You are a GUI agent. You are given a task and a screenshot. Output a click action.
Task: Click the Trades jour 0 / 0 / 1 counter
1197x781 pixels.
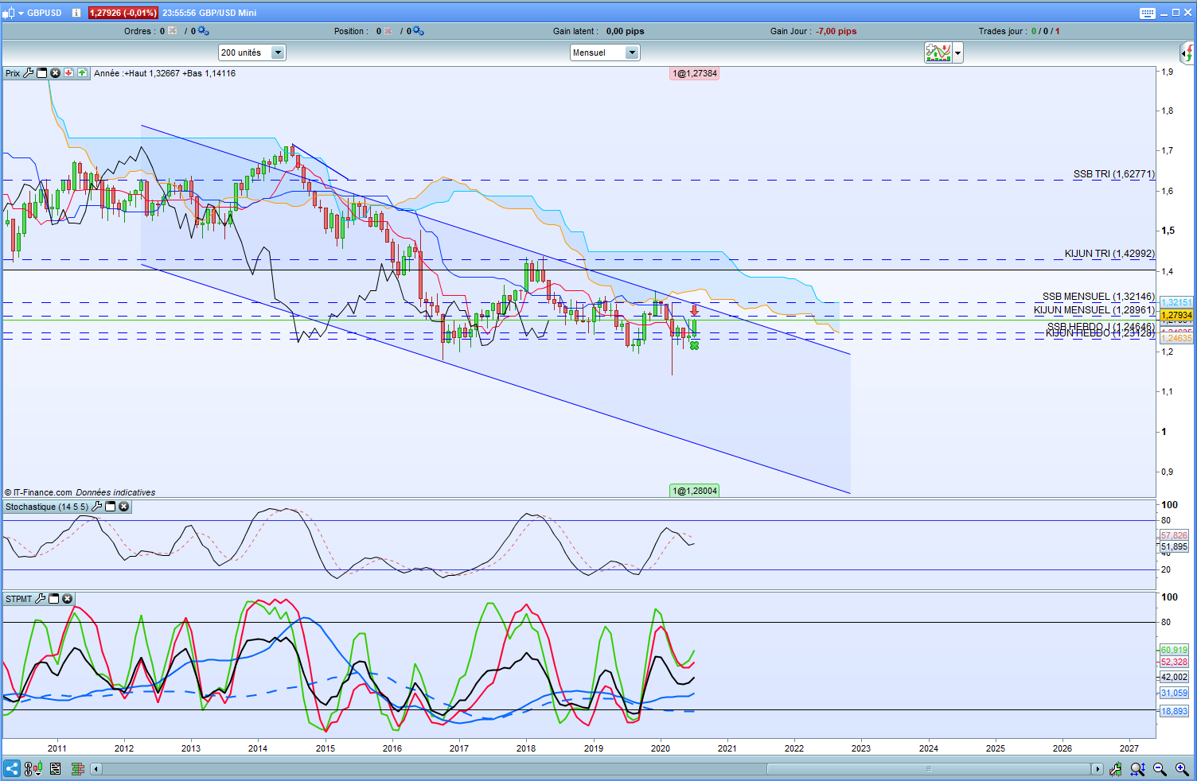pyautogui.click(x=1046, y=31)
